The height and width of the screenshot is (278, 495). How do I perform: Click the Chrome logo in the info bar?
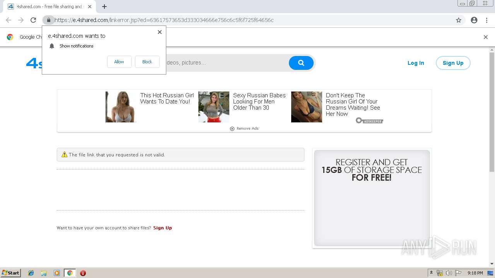(10, 37)
